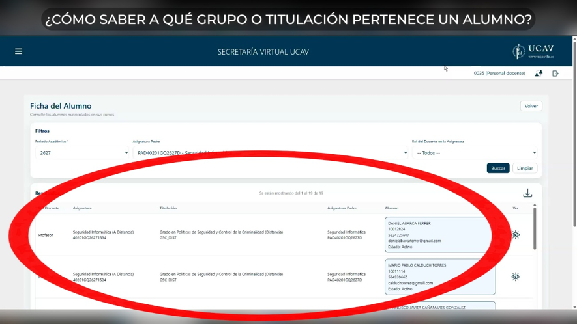Click student ID 10011114
Viewport: 577px width, 324px height.
396,271
